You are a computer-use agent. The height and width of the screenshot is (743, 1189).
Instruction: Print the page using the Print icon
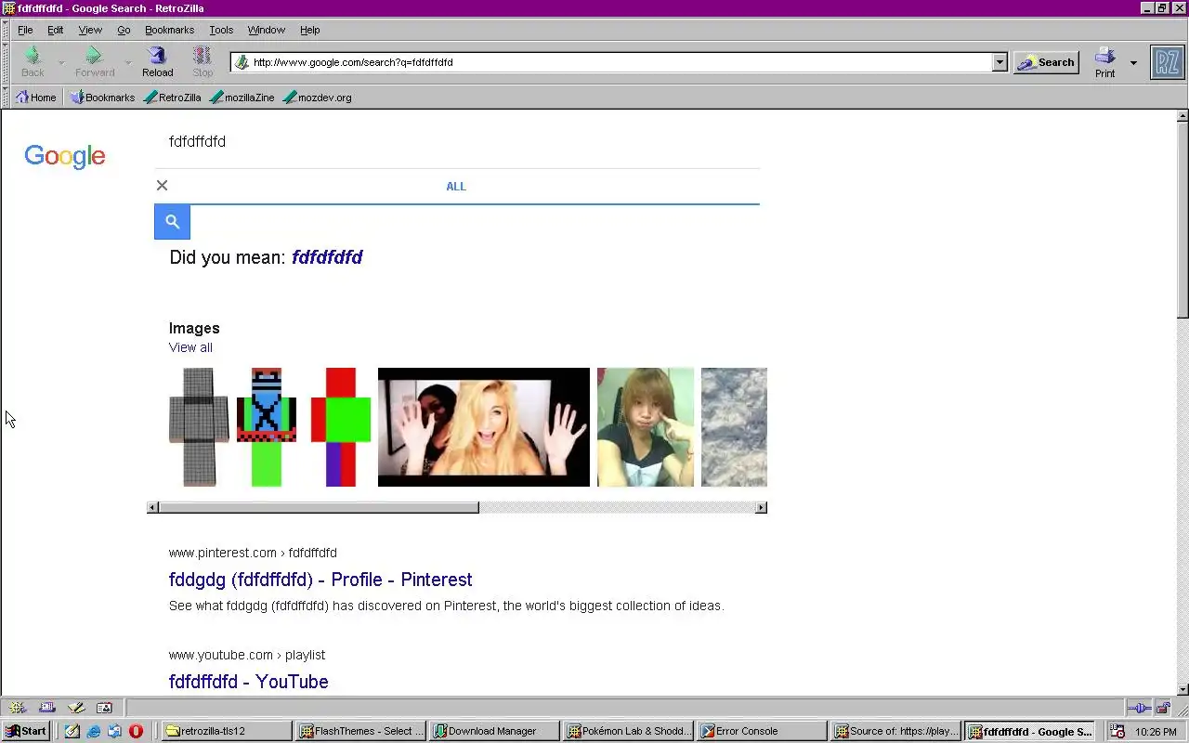[1104, 62]
